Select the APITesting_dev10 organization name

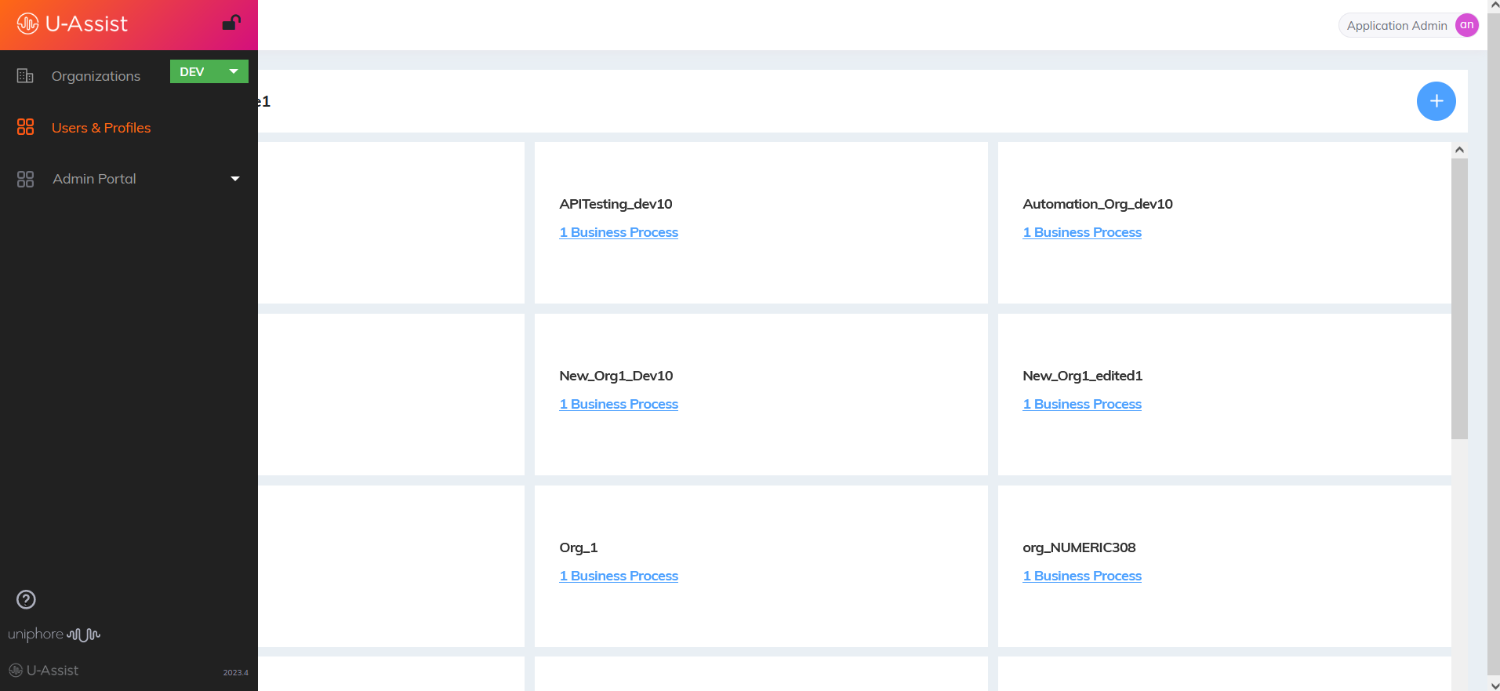(x=616, y=204)
